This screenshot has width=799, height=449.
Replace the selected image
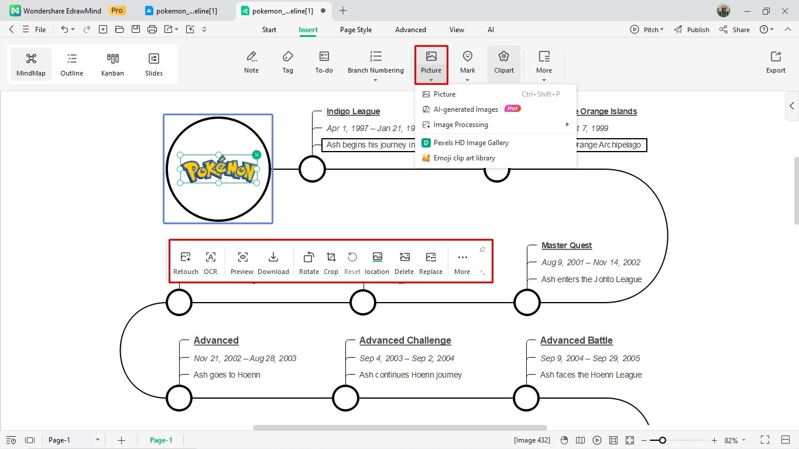tap(431, 263)
